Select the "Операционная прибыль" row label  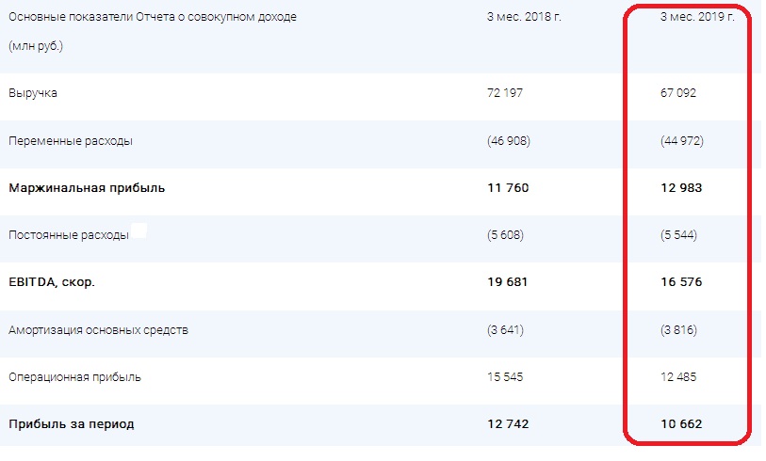pyautogui.click(x=76, y=376)
